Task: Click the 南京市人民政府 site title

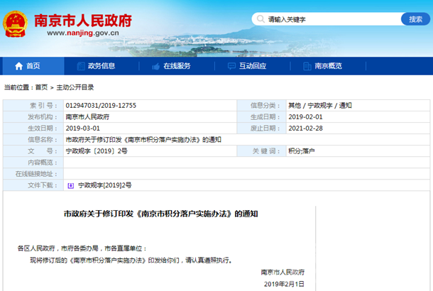Action: 83,21
